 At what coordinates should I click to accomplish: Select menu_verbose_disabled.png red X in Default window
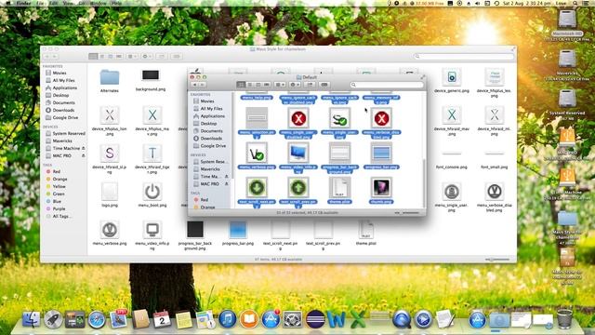pos(381,118)
